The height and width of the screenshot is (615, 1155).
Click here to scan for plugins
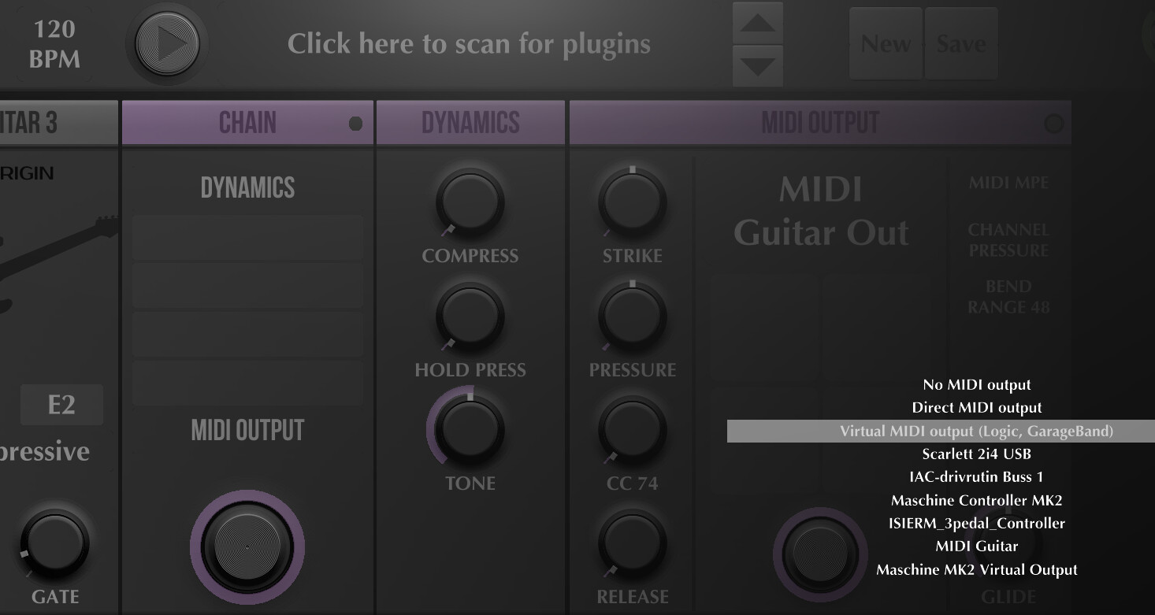[x=469, y=44]
